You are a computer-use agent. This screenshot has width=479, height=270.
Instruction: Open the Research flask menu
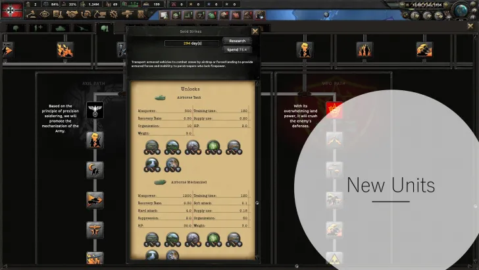coord(58,14)
